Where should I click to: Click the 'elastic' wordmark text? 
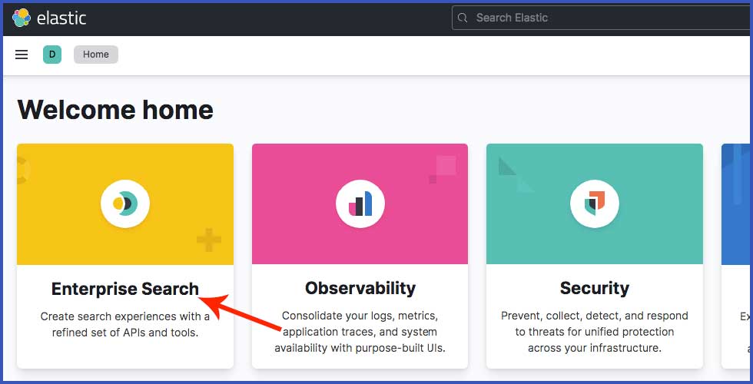click(x=61, y=18)
